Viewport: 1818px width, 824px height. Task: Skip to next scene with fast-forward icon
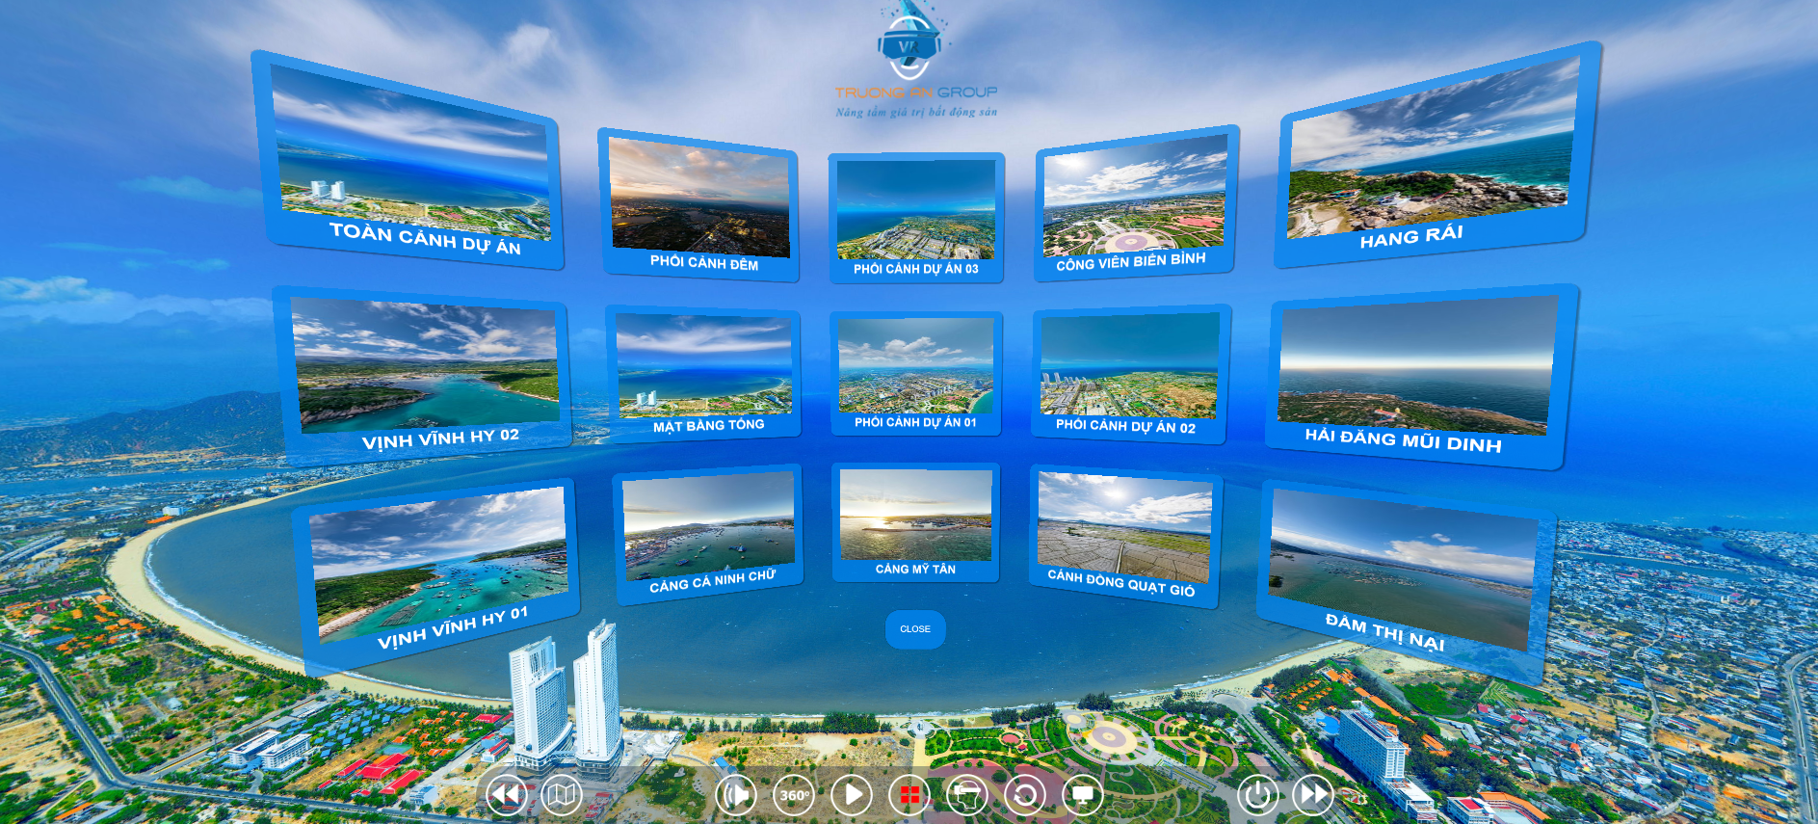tap(1313, 795)
